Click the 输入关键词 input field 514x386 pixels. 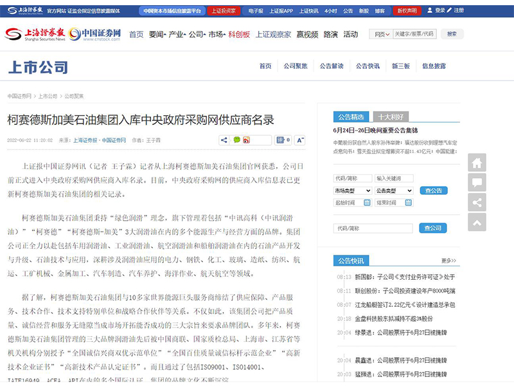pos(394,178)
